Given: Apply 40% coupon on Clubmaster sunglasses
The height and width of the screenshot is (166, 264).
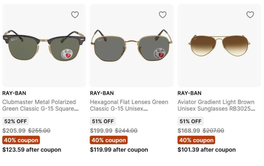Looking at the screenshot, I should [21, 140].
